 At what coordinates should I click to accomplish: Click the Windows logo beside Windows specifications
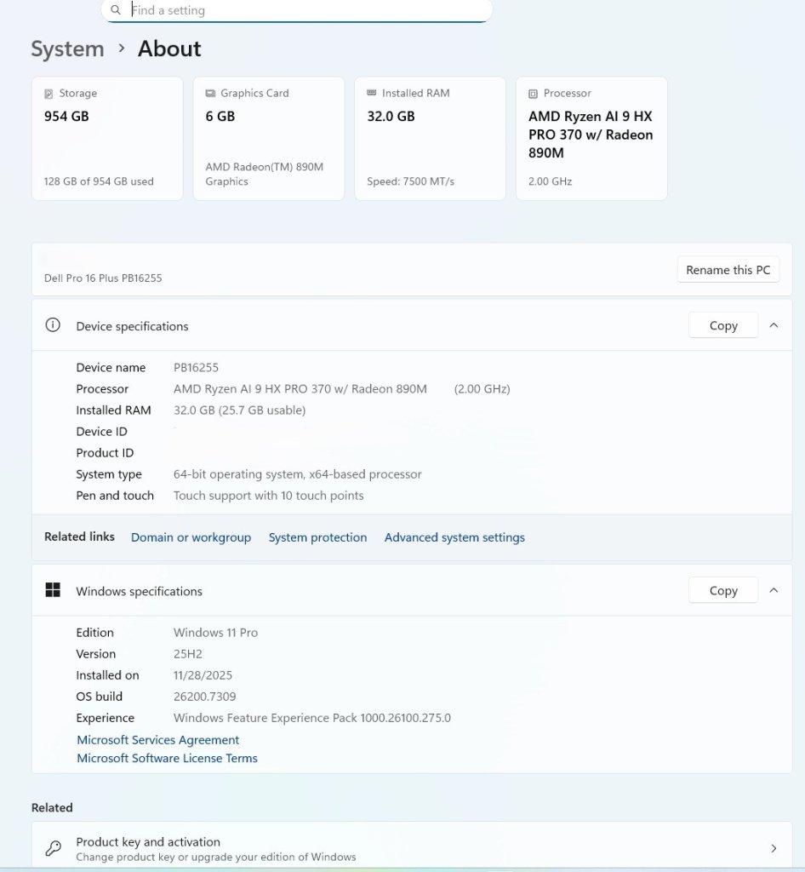coord(53,590)
